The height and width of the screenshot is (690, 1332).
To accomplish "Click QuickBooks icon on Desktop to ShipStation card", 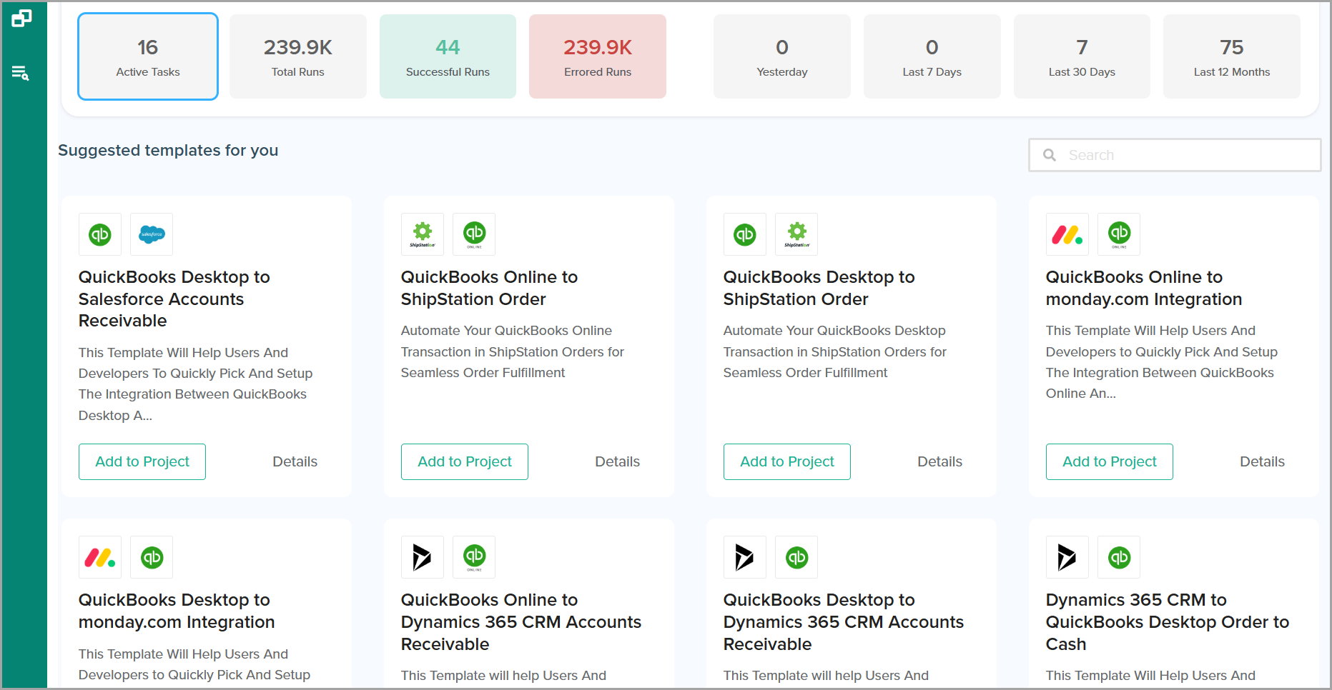I will pyautogui.click(x=745, y=234).
